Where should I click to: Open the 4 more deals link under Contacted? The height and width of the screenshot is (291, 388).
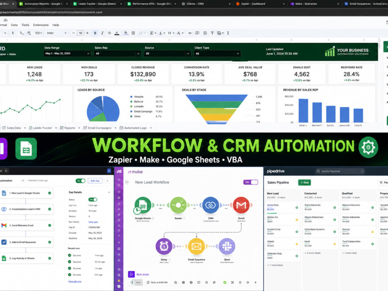click(x=312, y=253)
